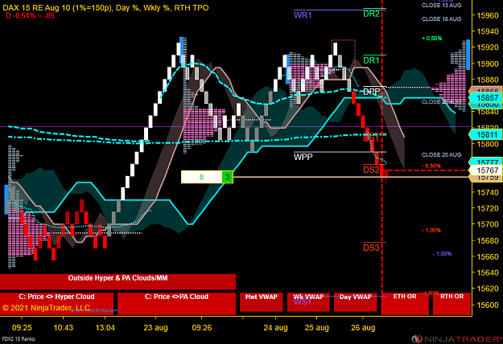
Task: Click the 'FDXS 15 Renko' instrument label
Action: coord(19,339)
